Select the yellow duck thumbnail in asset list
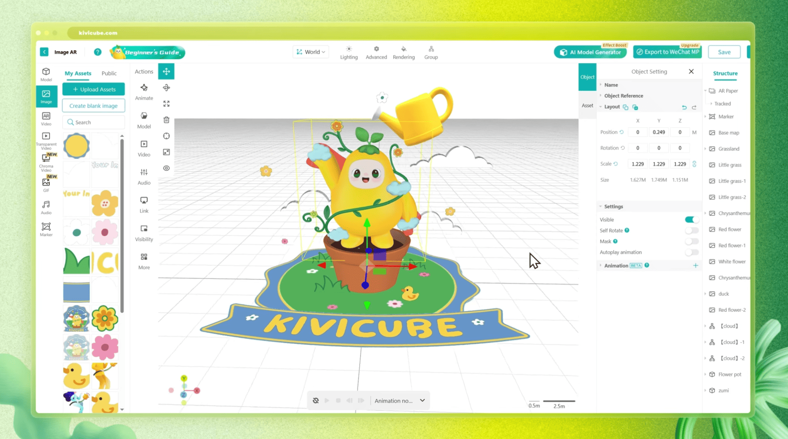Viewport: 788px width, 439px height. point(76,375)
